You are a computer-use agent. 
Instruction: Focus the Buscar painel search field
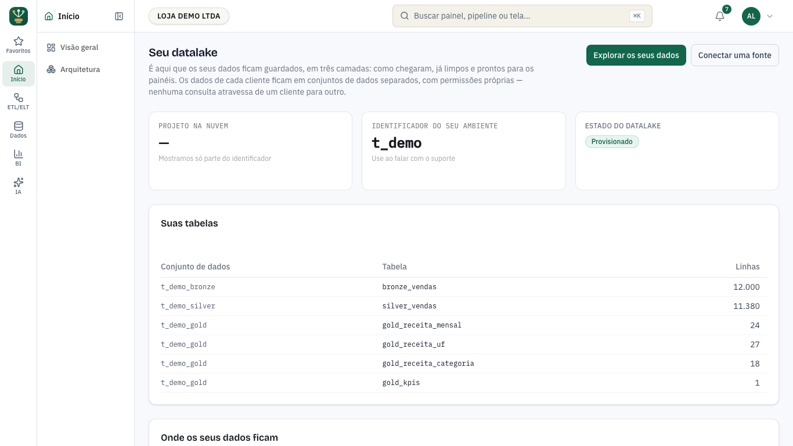click(522, 16)
